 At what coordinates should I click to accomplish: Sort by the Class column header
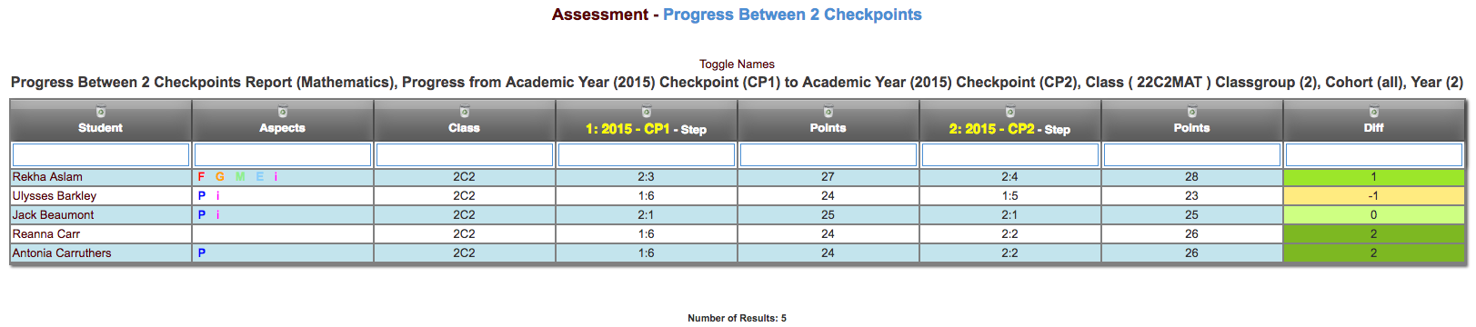pyautogui.click(x=465, y=128)
